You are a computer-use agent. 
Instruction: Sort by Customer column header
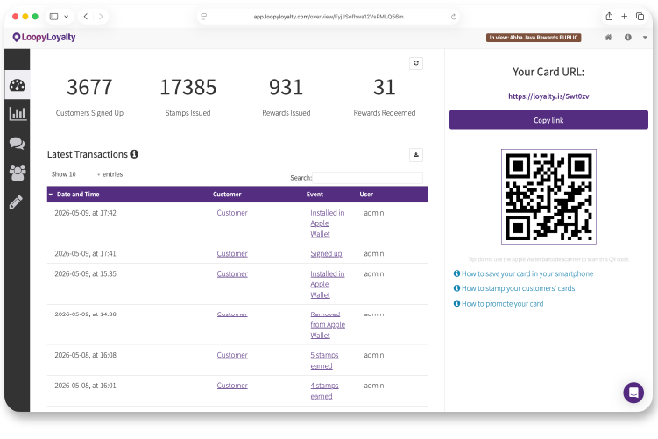click(227, 194)
